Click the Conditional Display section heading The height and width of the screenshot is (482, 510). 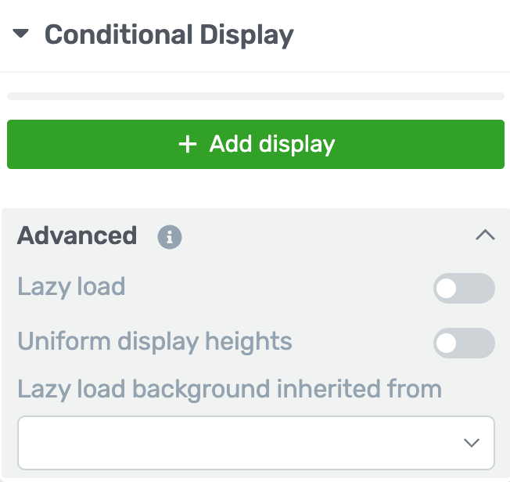[169, 35]
